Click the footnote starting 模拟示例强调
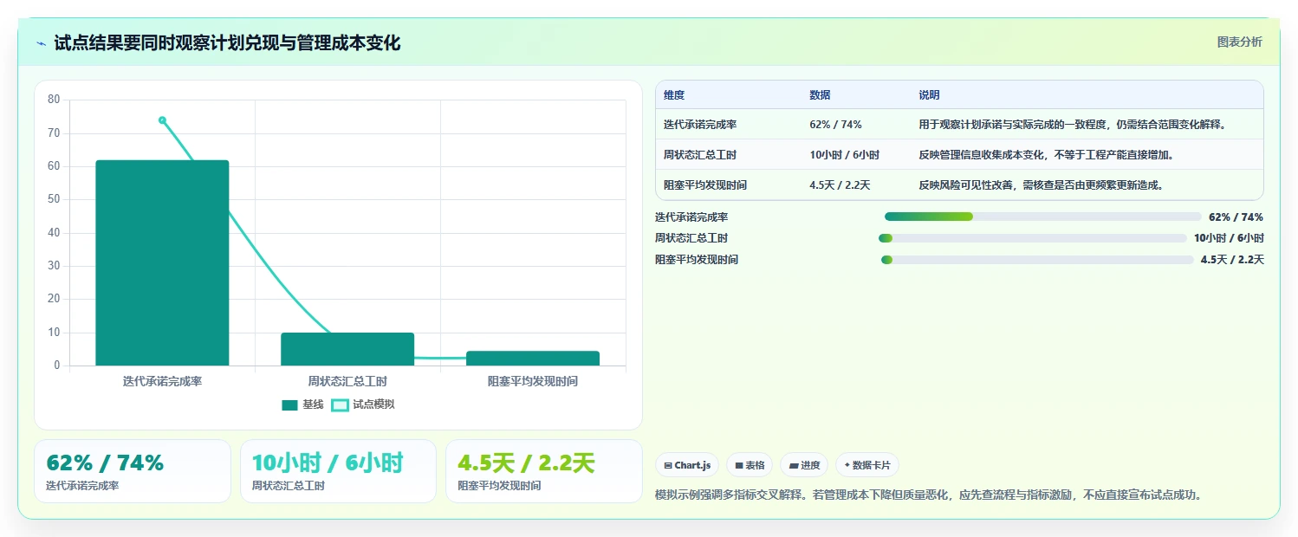The height and width of the screenshot is (537, 1298). click(930, 495)
